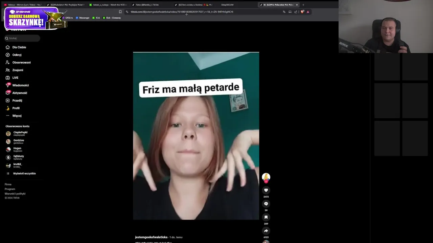433x243 pixels.
Task: Click the Wiadomości icon with notification badge
Action: tap(8, 85)
